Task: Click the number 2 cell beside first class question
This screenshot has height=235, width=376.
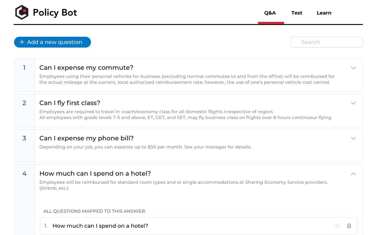Action: pyautogui.click(x=24, y=103)
